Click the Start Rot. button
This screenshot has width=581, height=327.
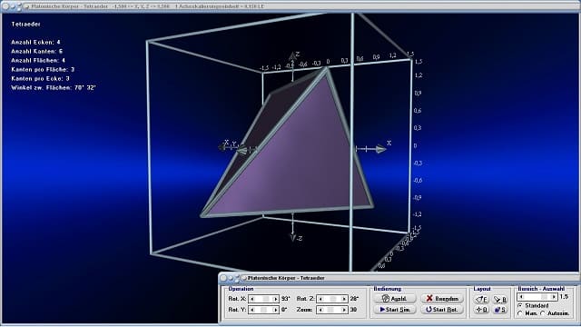(442, 310)
